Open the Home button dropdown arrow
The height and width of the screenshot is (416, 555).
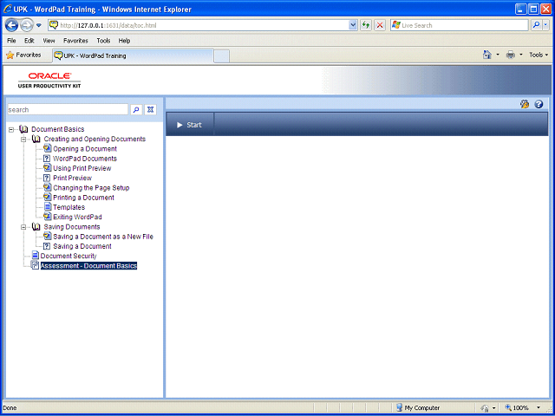click(497, 55)
